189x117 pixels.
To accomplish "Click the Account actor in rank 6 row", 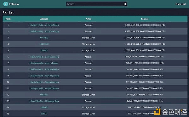I will coord(89,57).
